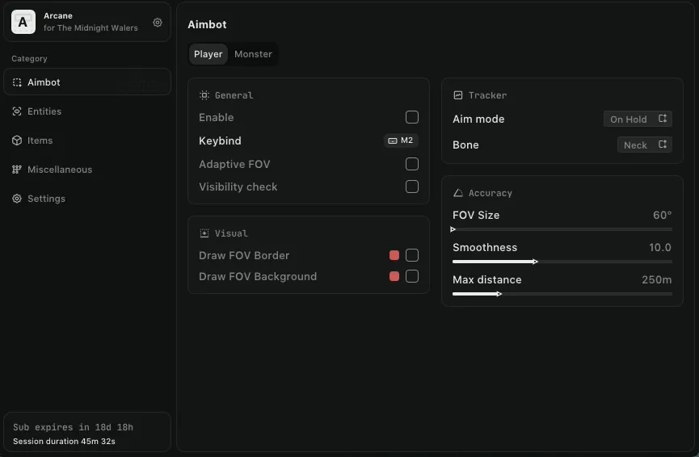Click the Accuracy section triangle icon
The width and height of the screenshot is (699, 457).
458,193
